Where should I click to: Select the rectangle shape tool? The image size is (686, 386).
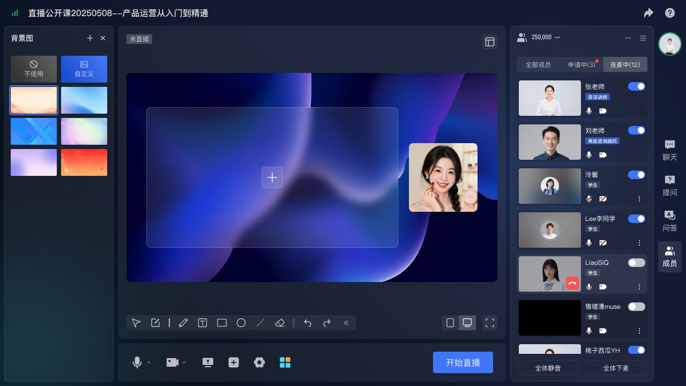click(x=222, y=323)
